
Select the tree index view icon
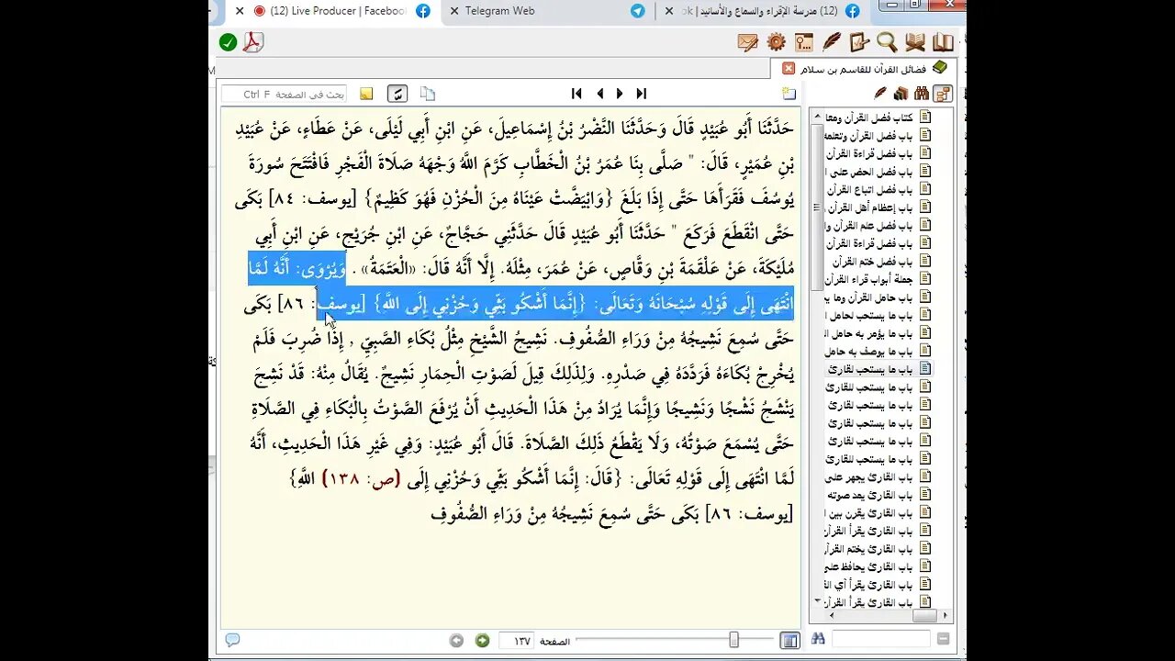(x=942, y=93)
